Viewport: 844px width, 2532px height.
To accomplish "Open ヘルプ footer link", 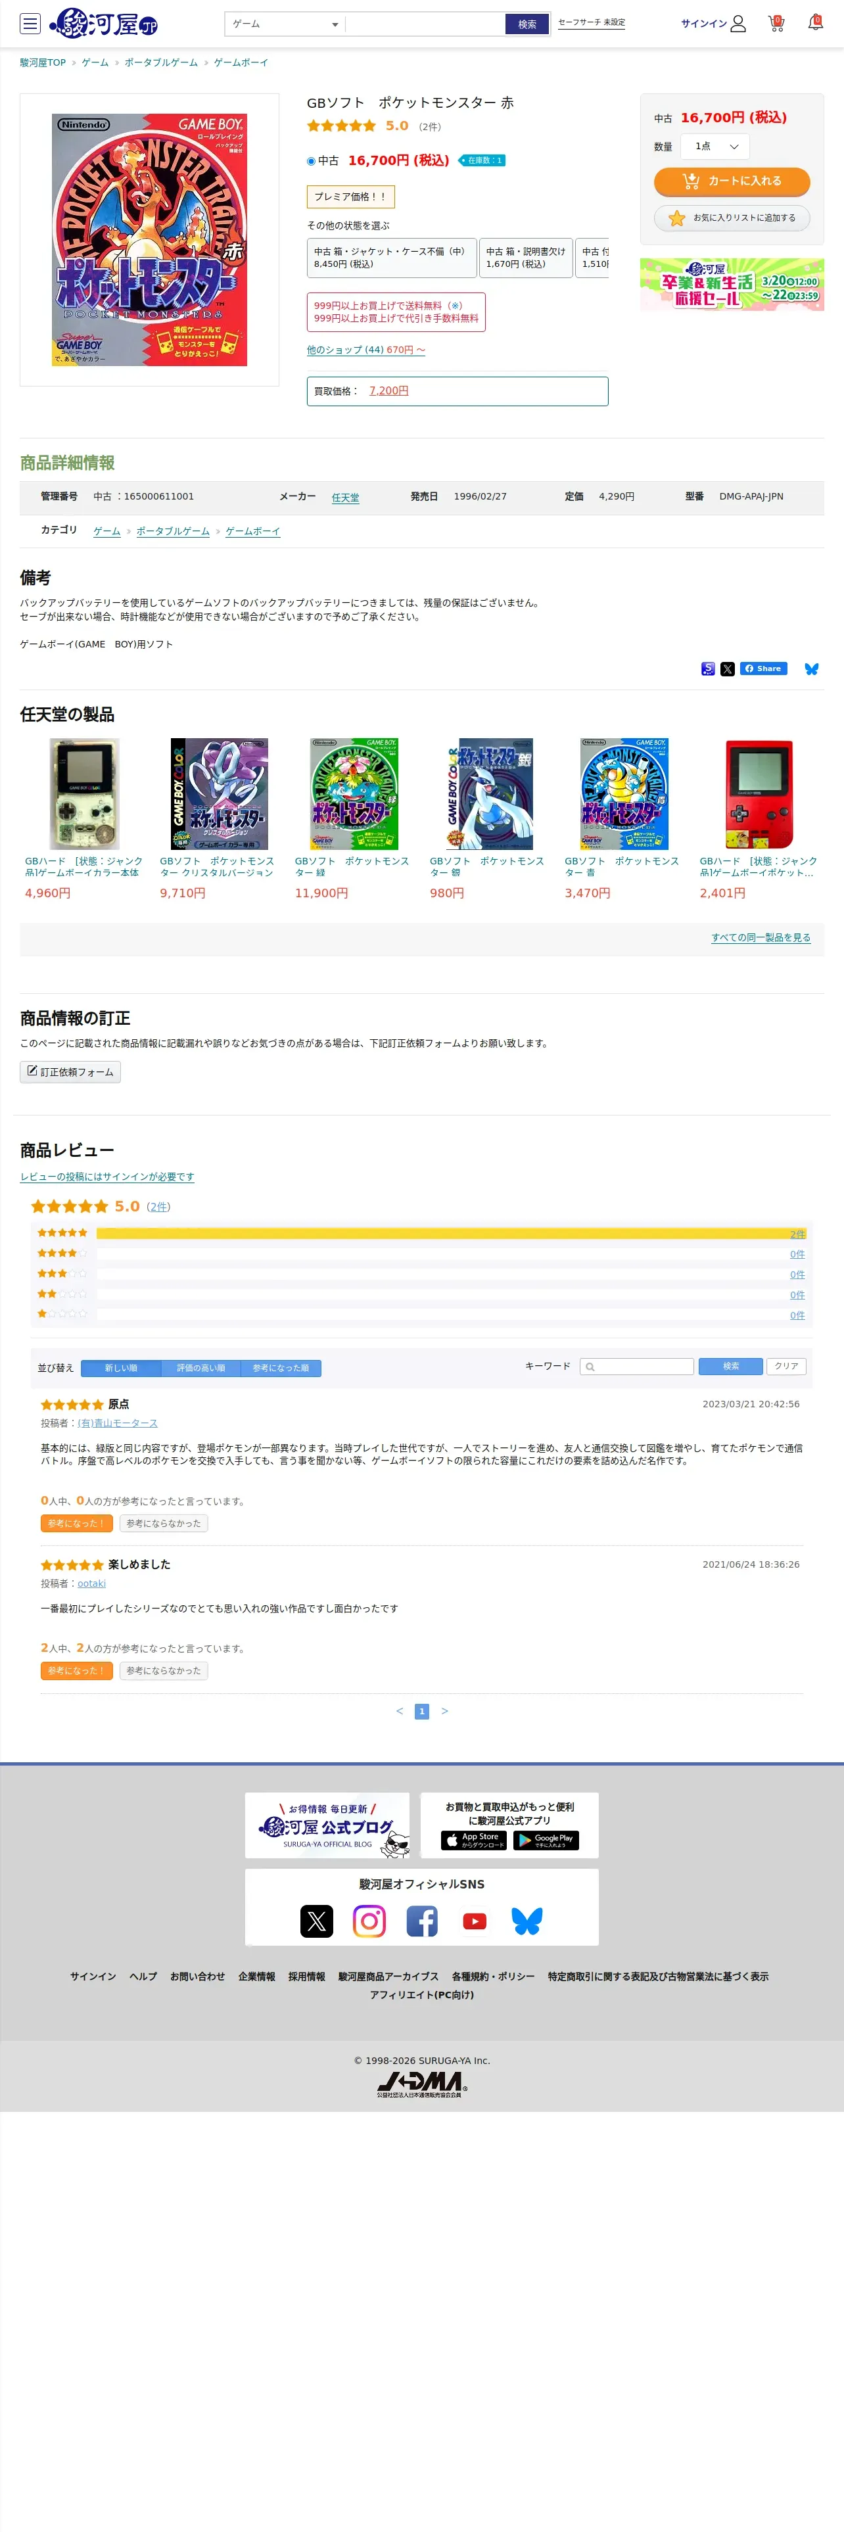I will [x=143, y=1977].
